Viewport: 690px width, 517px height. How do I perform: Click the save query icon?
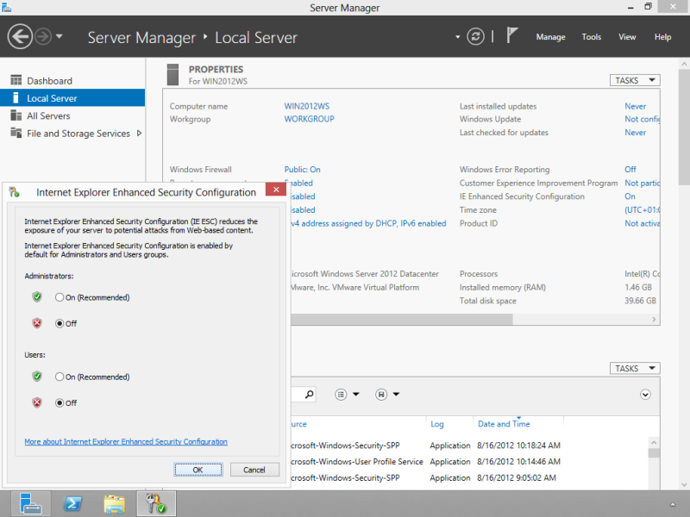(381, 395)
